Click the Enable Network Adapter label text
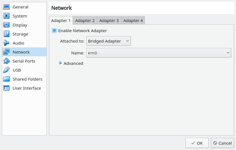The width and height of the screenshot is (236, 150). (x=83, y=31)
